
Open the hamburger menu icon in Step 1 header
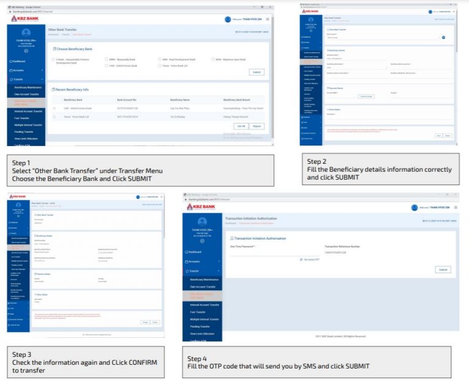coord(267,19)
